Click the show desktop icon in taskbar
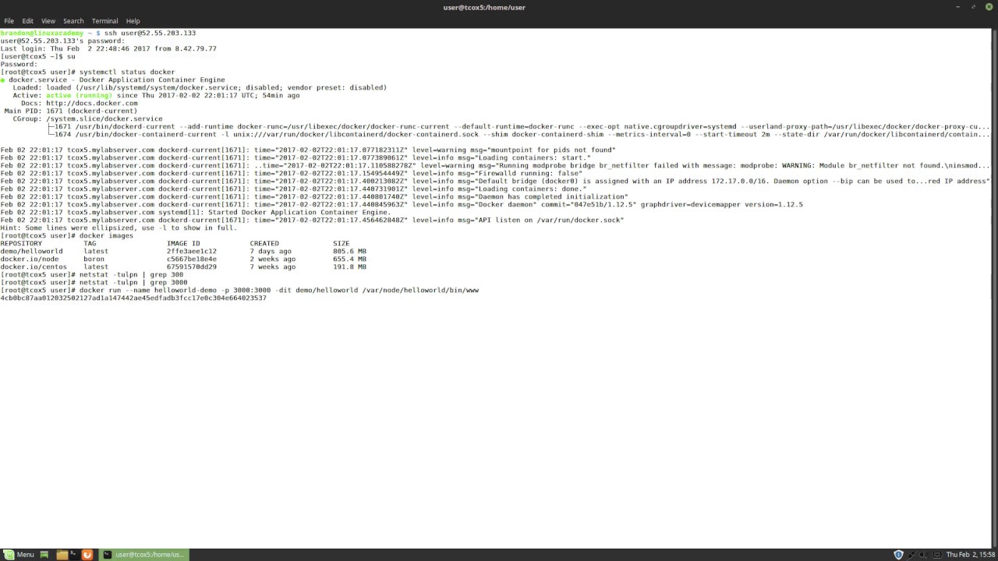 [44, 555]
